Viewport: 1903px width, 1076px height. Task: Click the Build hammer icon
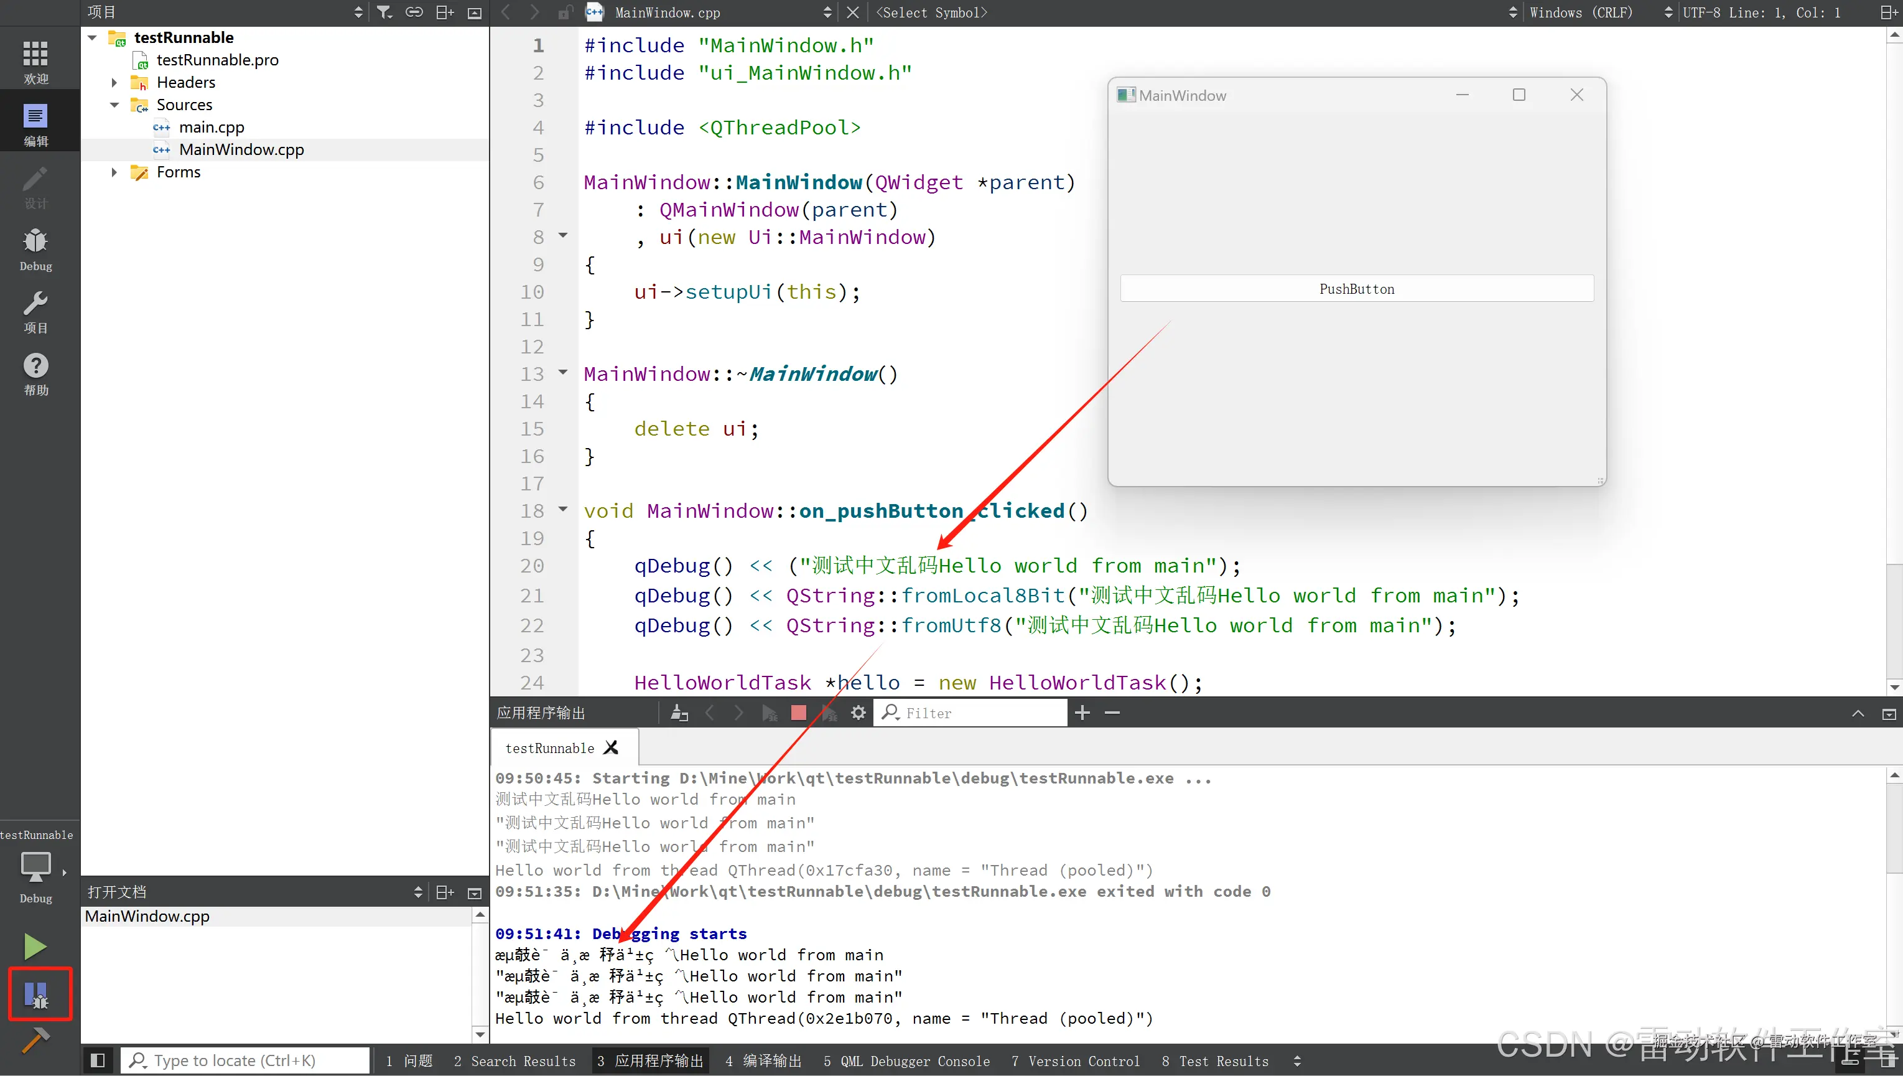[x=35, y=1041]
